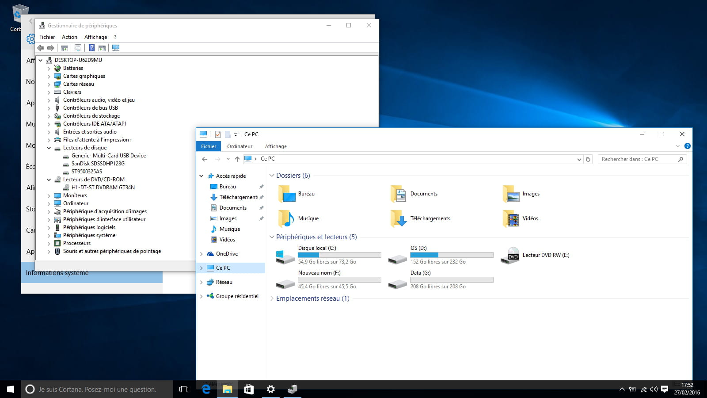Collapse the Dossiers (6) group header
Image resolution: width=707 pixels, height=398 pixels.
coord(272,176)
